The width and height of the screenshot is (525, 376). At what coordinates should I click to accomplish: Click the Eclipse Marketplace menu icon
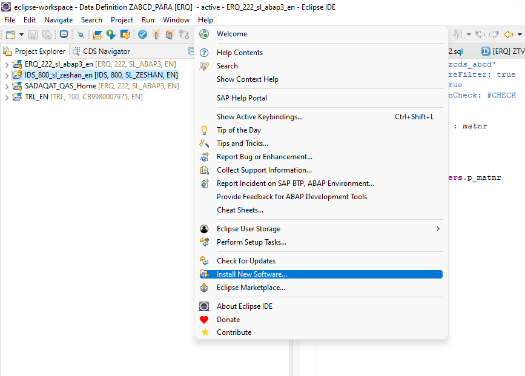click(x=204, y=288)
